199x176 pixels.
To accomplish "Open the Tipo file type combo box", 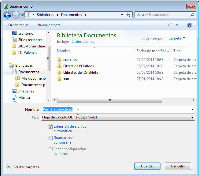I will pyautogui.click(x=118, y=117).
